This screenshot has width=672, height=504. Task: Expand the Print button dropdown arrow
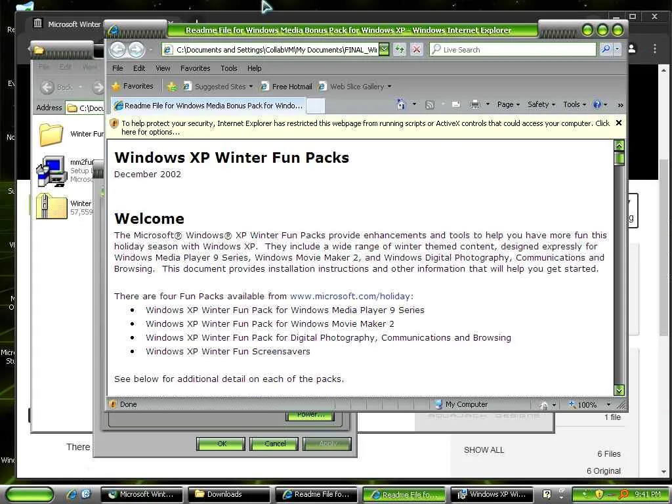click(488, 104)
